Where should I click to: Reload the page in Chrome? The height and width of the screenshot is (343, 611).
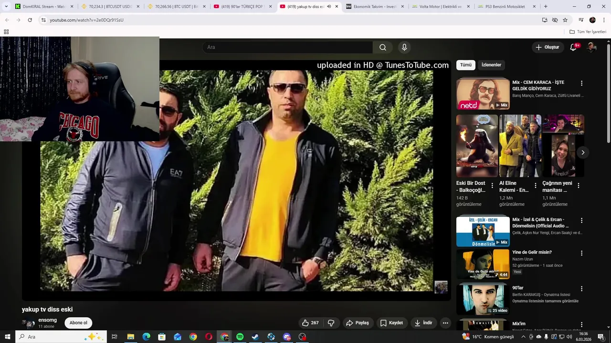(30, 20)
